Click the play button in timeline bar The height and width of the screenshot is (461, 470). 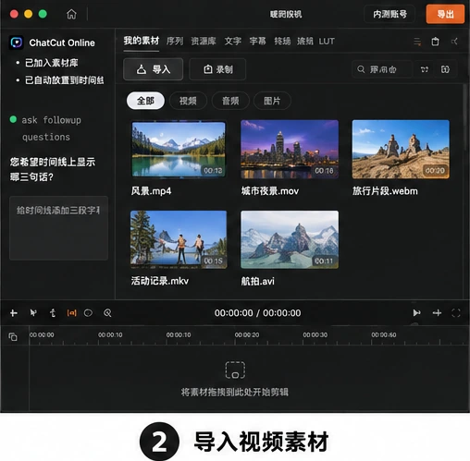416,313
